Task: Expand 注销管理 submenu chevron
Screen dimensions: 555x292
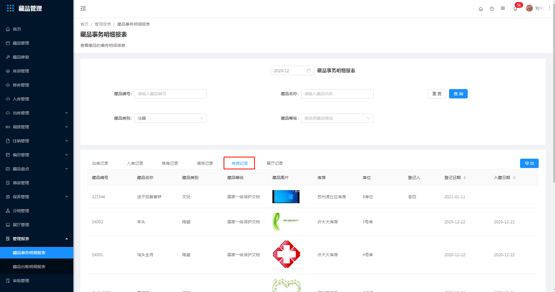Action: [x=67, y=141]
